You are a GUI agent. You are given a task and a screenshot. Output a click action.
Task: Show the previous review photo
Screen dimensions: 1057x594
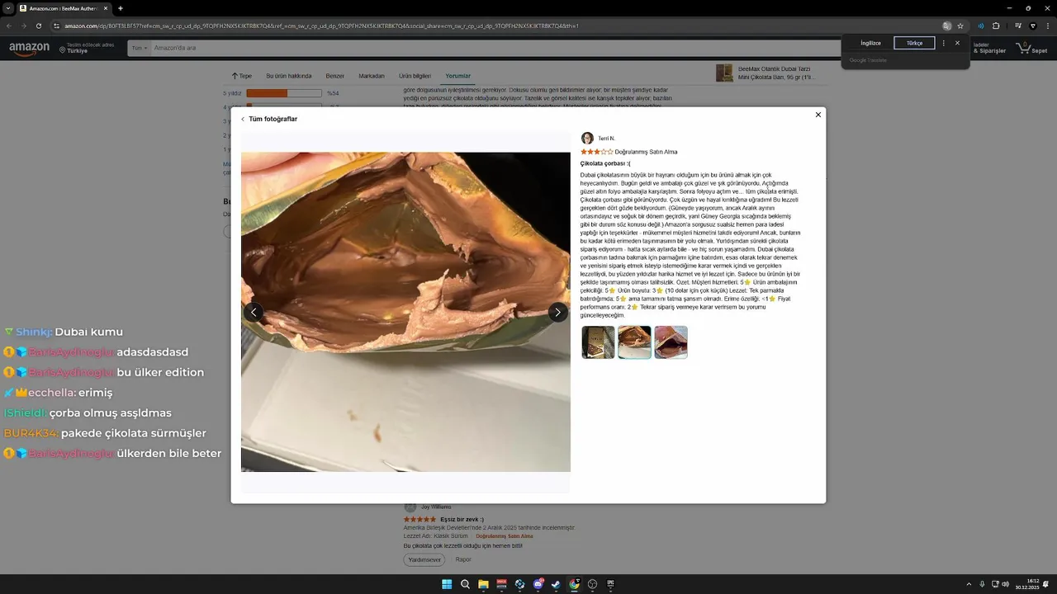tap(254, 312)
